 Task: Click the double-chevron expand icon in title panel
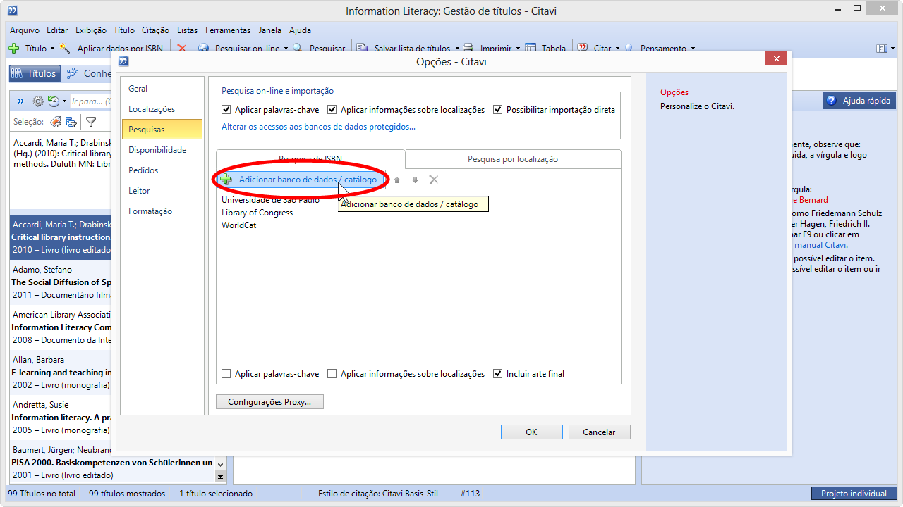pyautogui.click(x=21, y=101)
